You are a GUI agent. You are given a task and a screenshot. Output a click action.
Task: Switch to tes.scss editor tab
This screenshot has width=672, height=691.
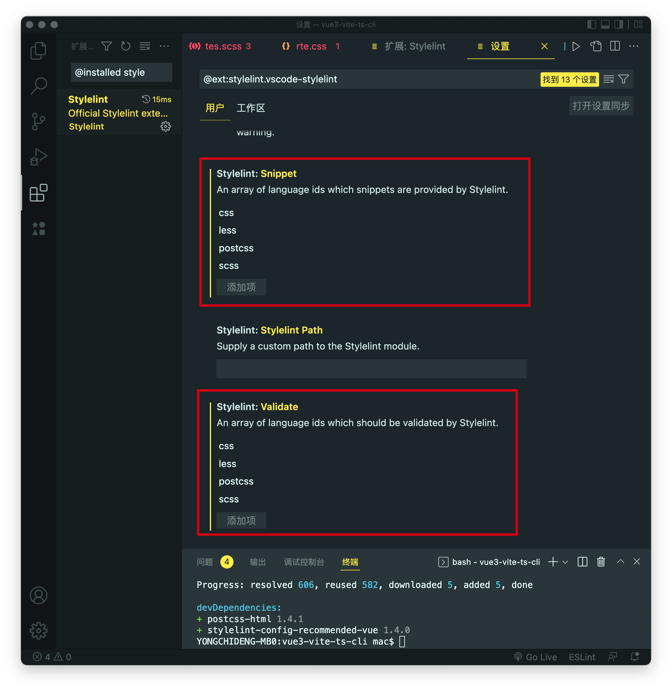click(x=223, y=46)
